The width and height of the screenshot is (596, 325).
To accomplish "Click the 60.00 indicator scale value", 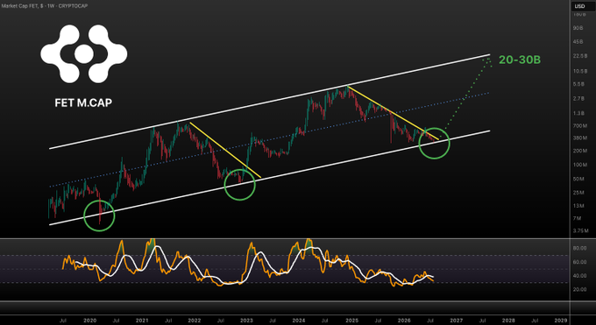I will click(x=579, y=262).
